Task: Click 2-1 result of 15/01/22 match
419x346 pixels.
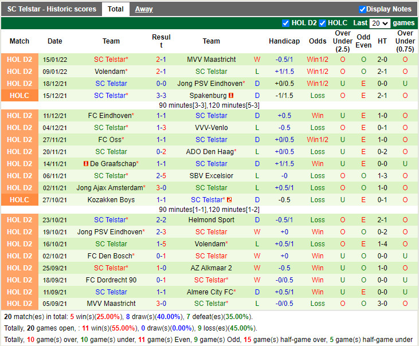Action: pyautogui.click(x=161, y=59)
